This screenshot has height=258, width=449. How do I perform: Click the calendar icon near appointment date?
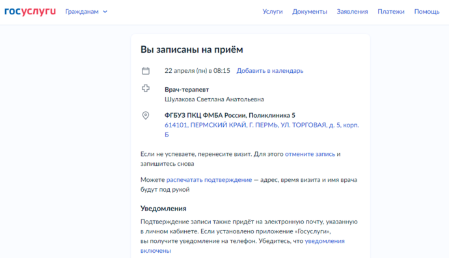[146, 71]
